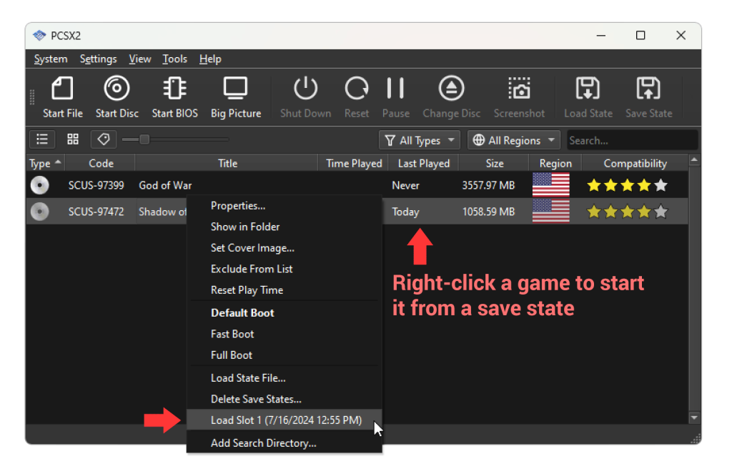732x474 pixels.
Task: Click the 1058.59 MB size cell
Action: tap(488, 212)
